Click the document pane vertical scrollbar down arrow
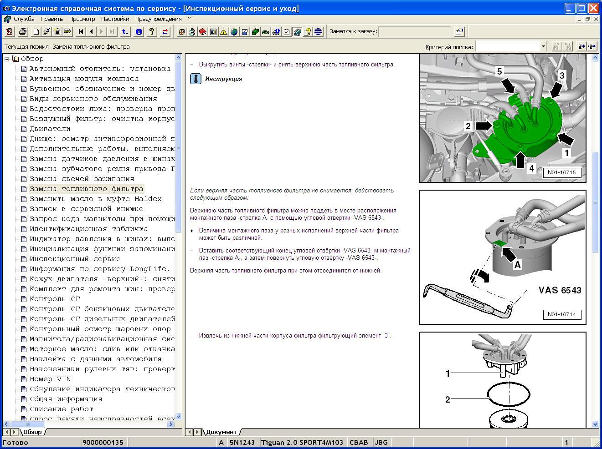602x449 pixels. coord(595,424)
